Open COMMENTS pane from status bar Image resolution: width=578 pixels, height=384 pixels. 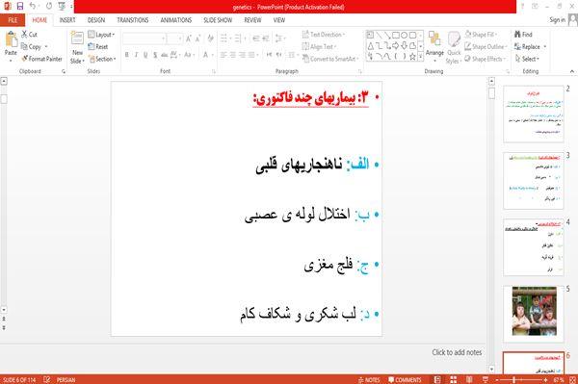pyautogui.click(x=405, y=379)
